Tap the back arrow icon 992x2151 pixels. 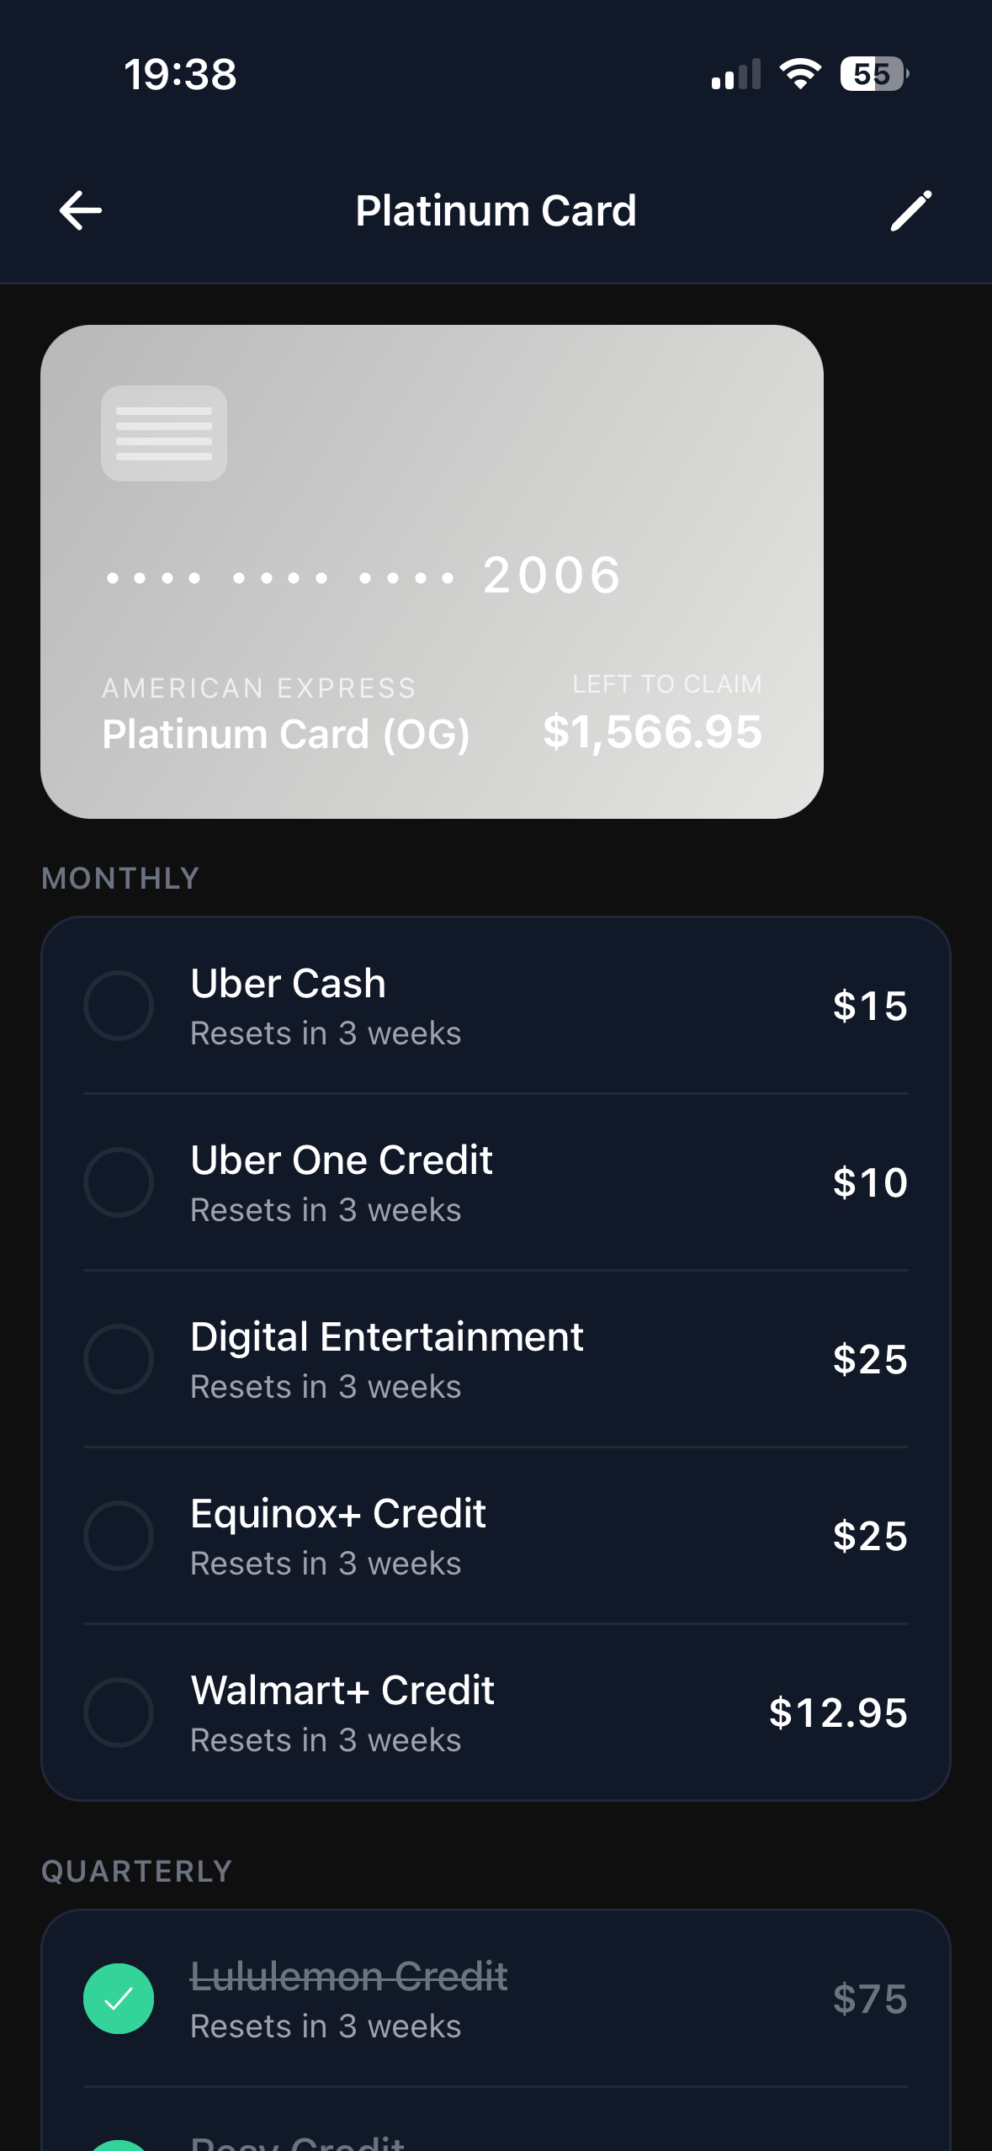81,210
